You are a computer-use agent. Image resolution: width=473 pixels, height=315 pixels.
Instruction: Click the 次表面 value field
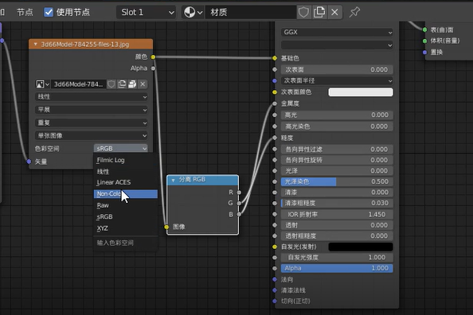(337, 70)
